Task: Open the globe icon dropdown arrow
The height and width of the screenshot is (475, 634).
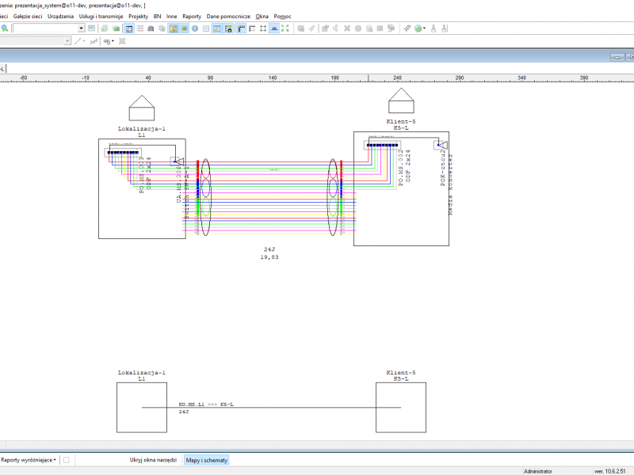Action: coord(424,28)
